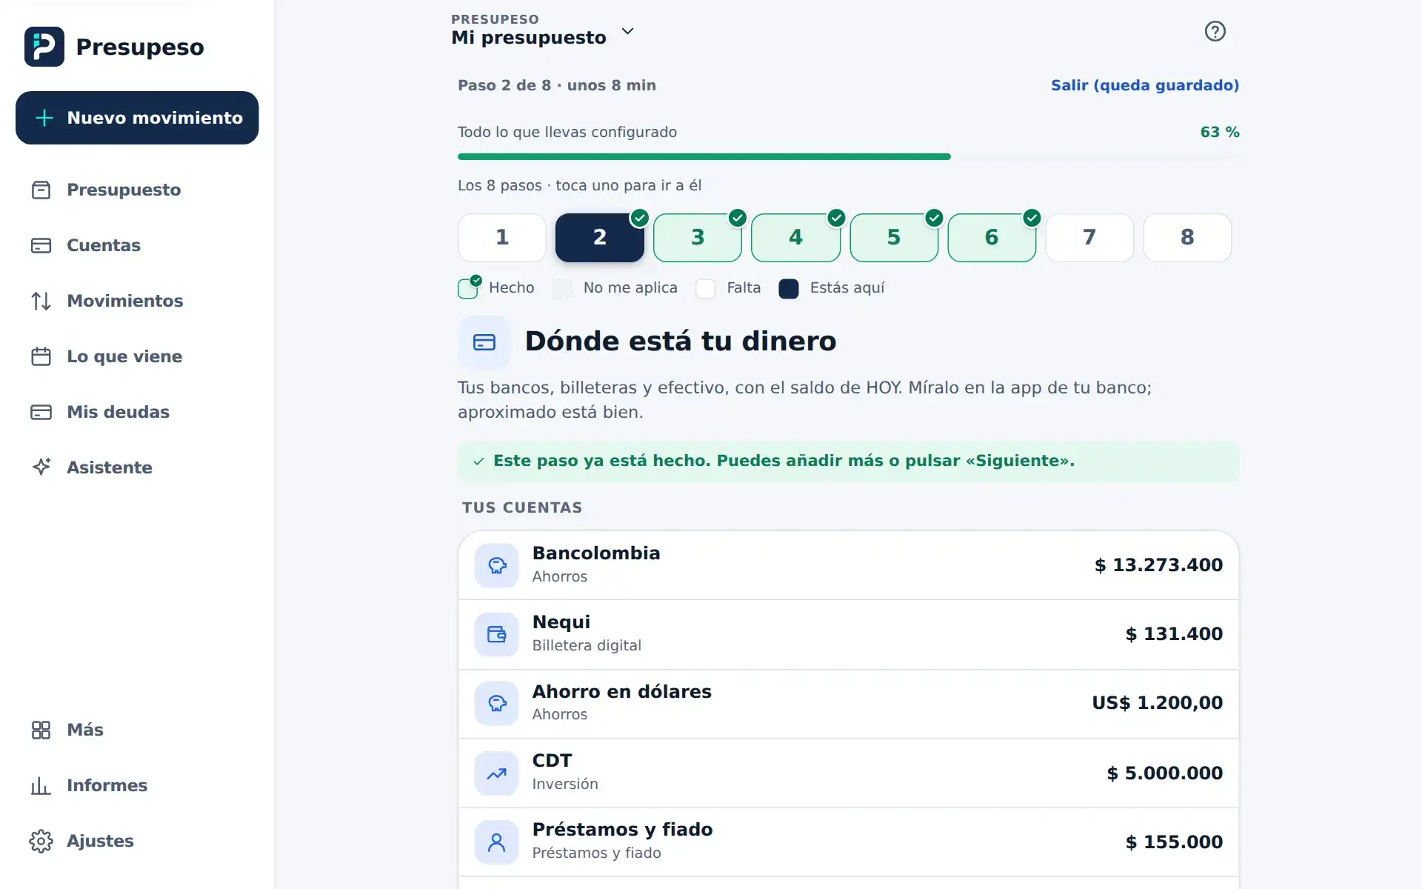
Task: Open Informes
Action: pos(137,785)
